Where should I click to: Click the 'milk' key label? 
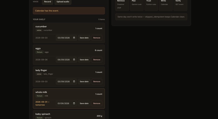(x=46, y=96)
